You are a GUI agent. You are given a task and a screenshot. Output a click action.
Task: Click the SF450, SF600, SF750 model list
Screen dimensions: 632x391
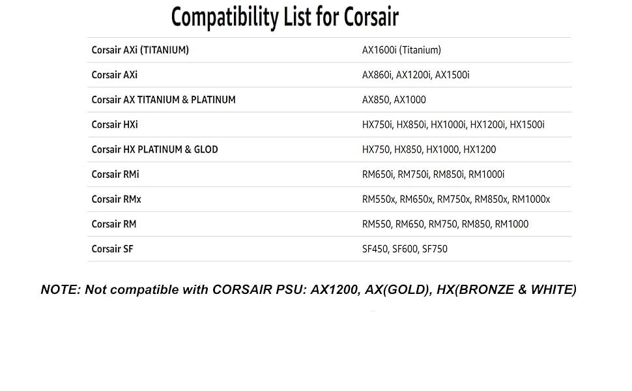coord(405,248)
